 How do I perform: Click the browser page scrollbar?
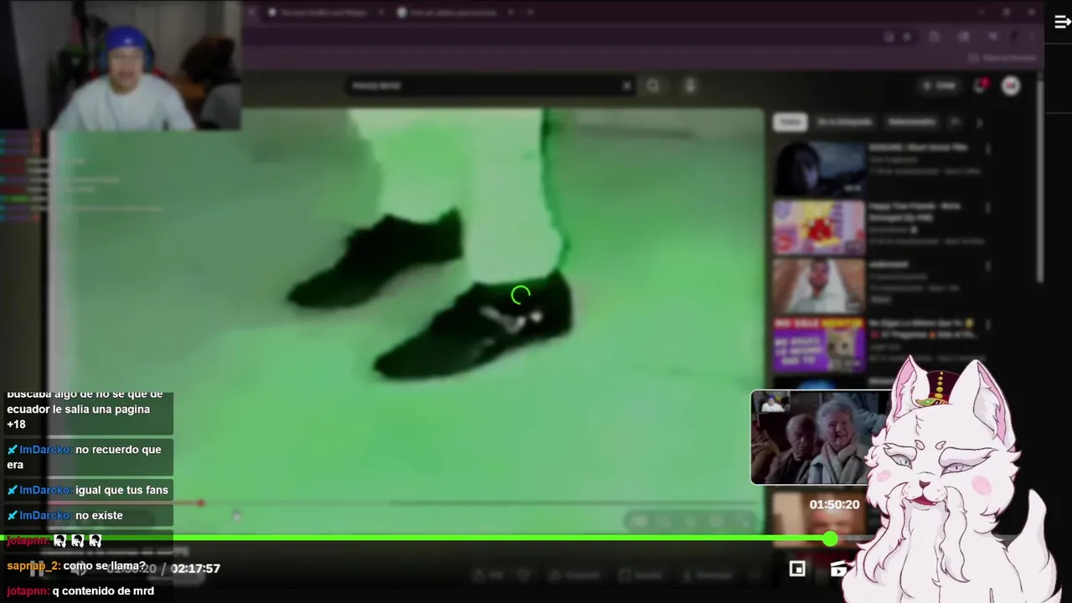1040,180
